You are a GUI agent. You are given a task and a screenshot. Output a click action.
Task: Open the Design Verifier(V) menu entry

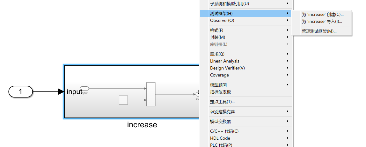click(227, 68)
